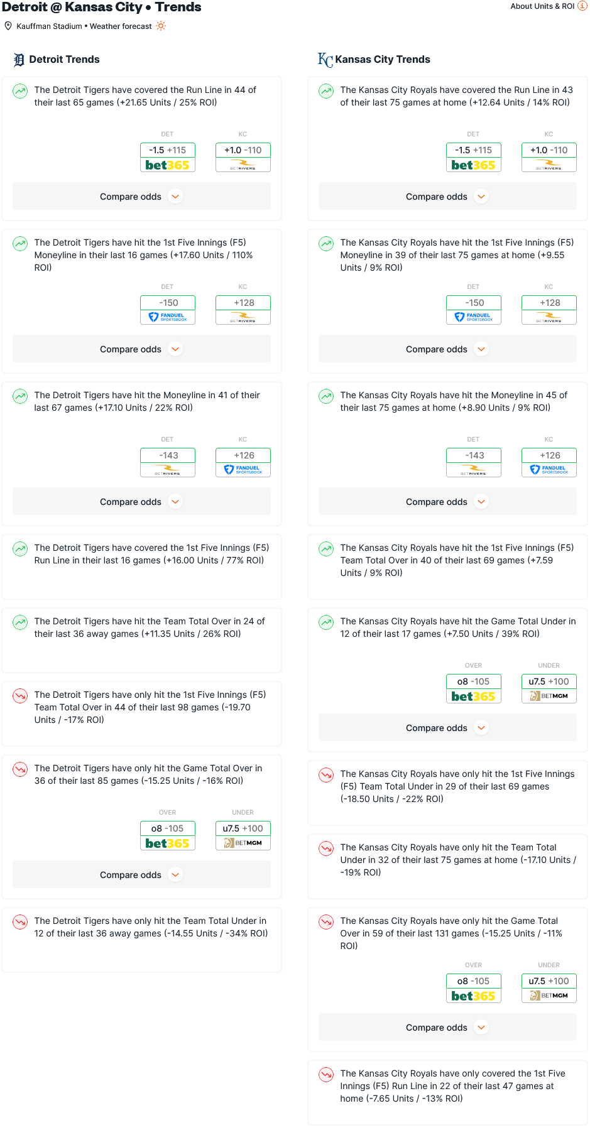Screen dimensions: 590x1128
Task: Click green uptrend icon for Royals Game Total Under
Action: pyautogui.click(x=326, y=622)
